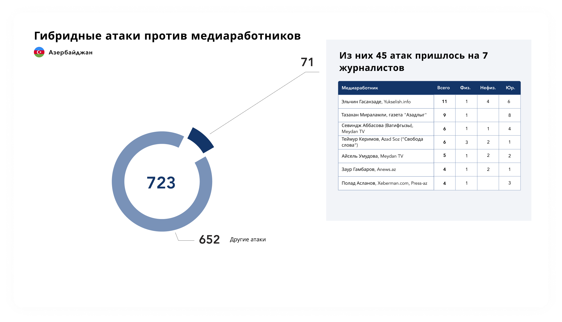Click the 'Юр.' column header

510,88
